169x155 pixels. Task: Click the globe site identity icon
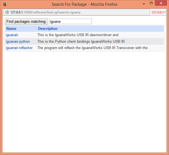[x=7, y=12]
